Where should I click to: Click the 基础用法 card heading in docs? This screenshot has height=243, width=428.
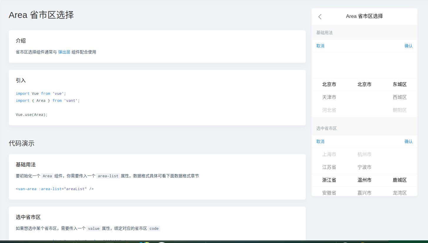(x=26, y=165)
